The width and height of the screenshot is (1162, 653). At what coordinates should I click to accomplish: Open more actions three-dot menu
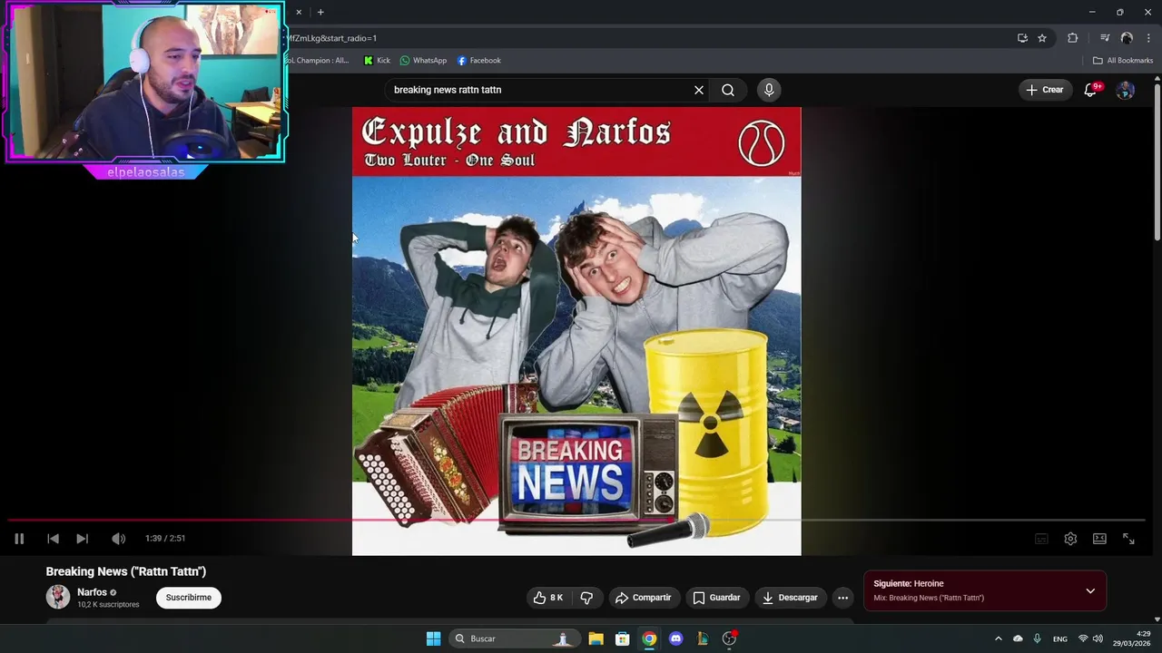click(x=842, y=598)
